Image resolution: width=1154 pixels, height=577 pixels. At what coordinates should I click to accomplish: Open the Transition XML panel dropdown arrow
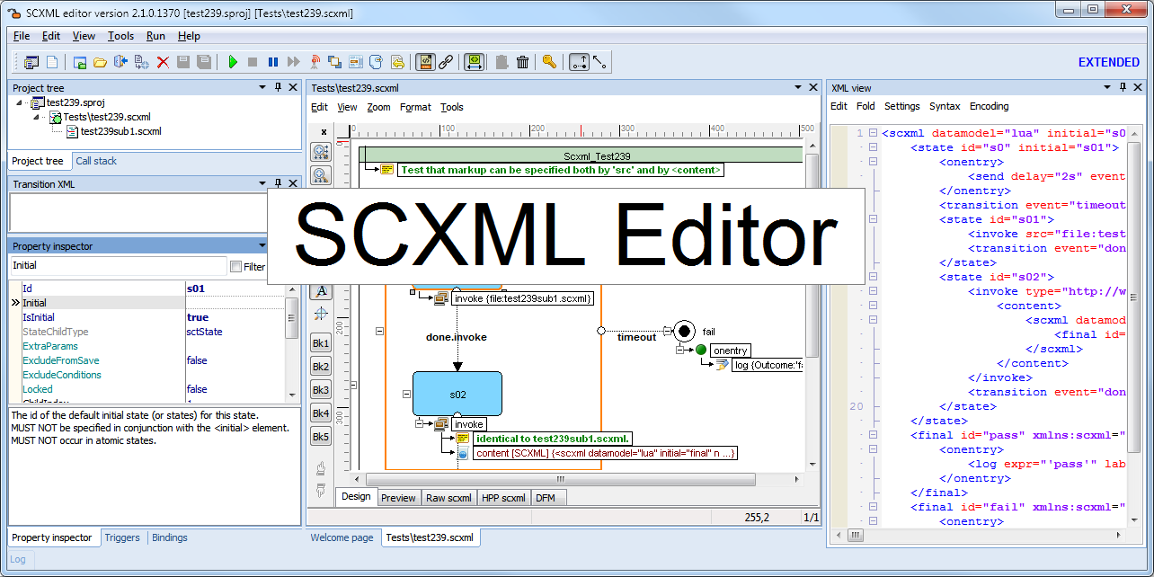[262, 183]
